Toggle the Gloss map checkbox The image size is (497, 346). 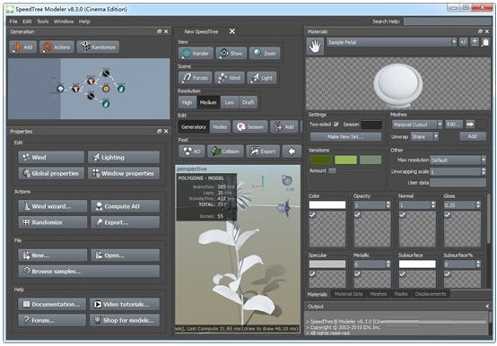pyautogui.click(x=448, y=215)
